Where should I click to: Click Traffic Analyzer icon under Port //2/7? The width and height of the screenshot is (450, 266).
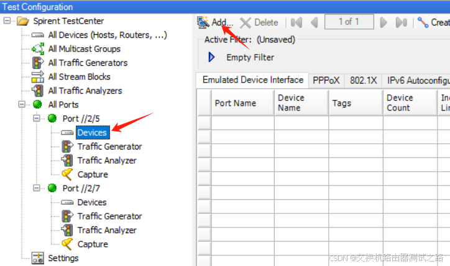(67, 230)
